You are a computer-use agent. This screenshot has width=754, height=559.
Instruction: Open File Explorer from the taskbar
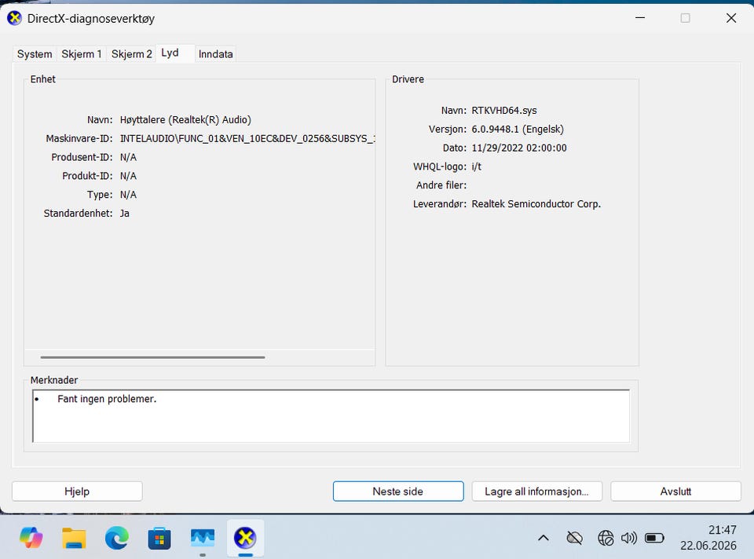pyautogui.click(x=74, y=537)
